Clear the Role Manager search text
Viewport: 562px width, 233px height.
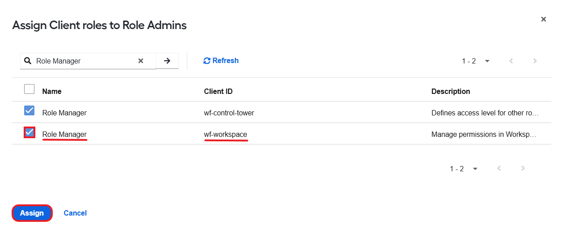[140, 61]
